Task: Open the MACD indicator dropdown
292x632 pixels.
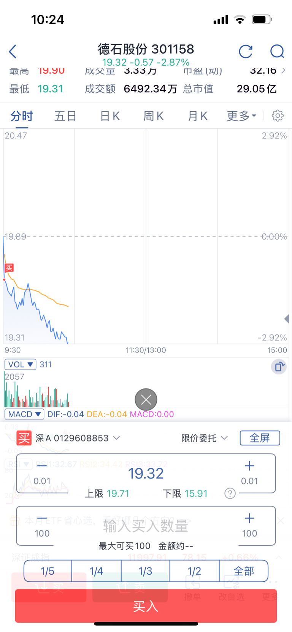Action: [x=24, y=414]
